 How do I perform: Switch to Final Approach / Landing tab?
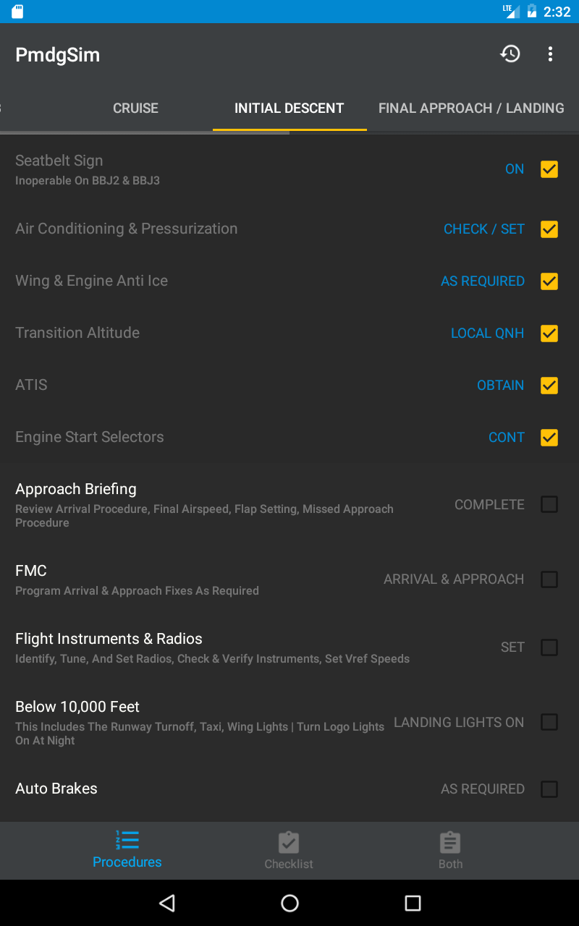(x=471, y=109)
